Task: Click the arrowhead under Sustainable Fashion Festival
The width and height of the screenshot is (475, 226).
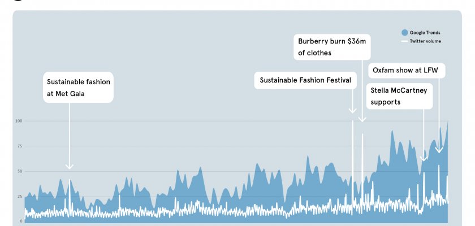Action: (352, 110)
